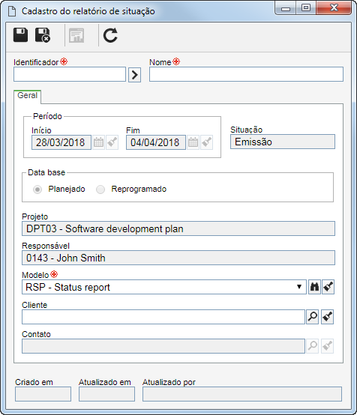Click the report view icon in toolbar

pyautogui.click(x=76, y=35)
